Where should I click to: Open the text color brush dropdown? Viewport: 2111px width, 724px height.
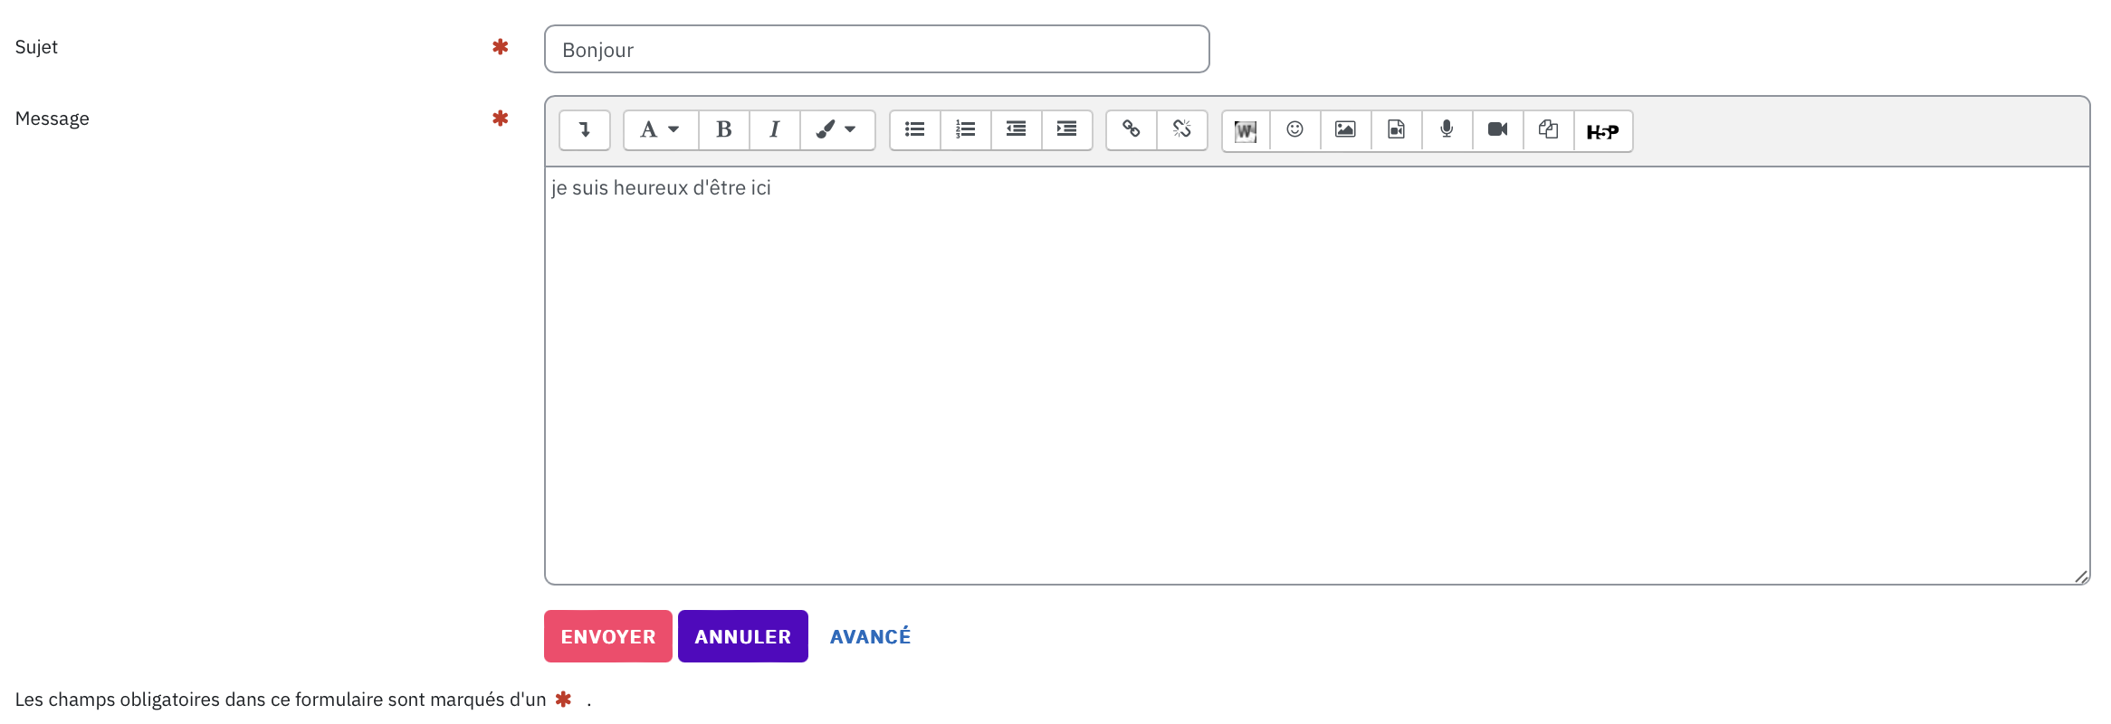(x=837, y=130)
